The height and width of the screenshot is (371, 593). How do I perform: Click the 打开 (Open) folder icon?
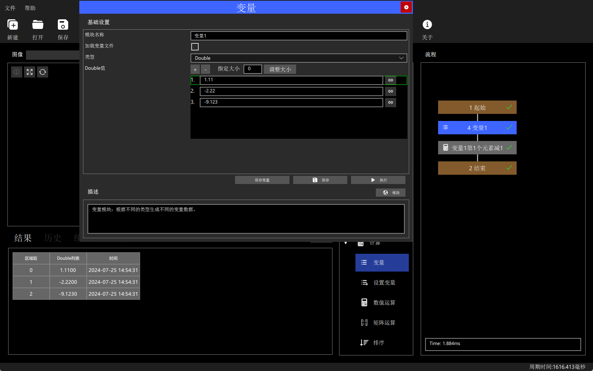point(38,25)
